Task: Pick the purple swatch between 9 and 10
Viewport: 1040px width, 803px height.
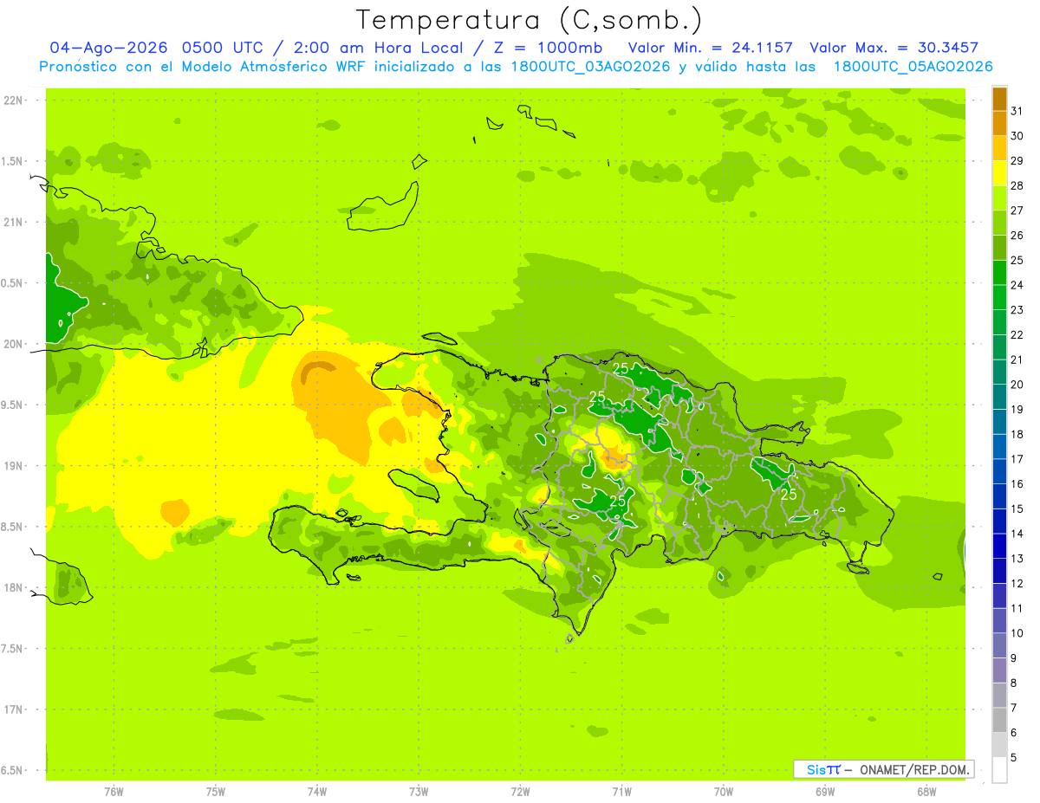Action: pyautogui.click(x=999, y=646)
